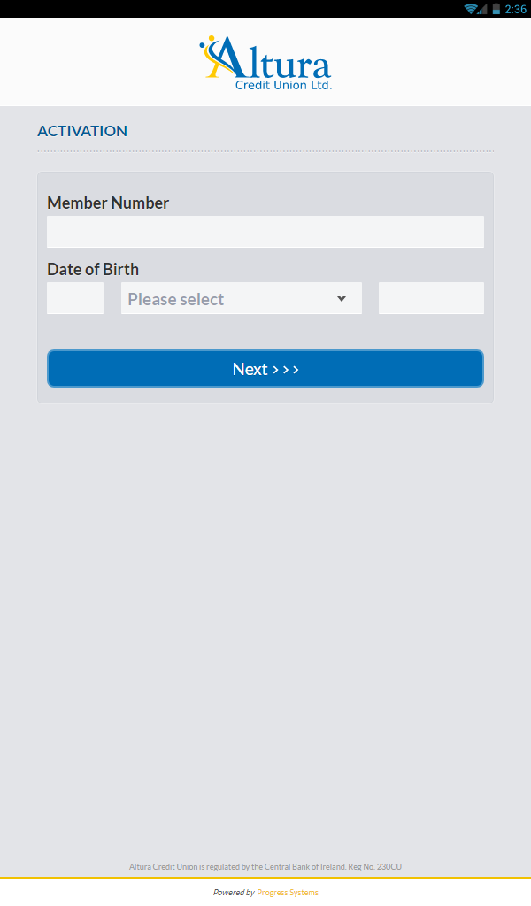Tap the Member Number label
This screenshot has width=531, height=906.
pyautogui.click(x=108, y=203)
